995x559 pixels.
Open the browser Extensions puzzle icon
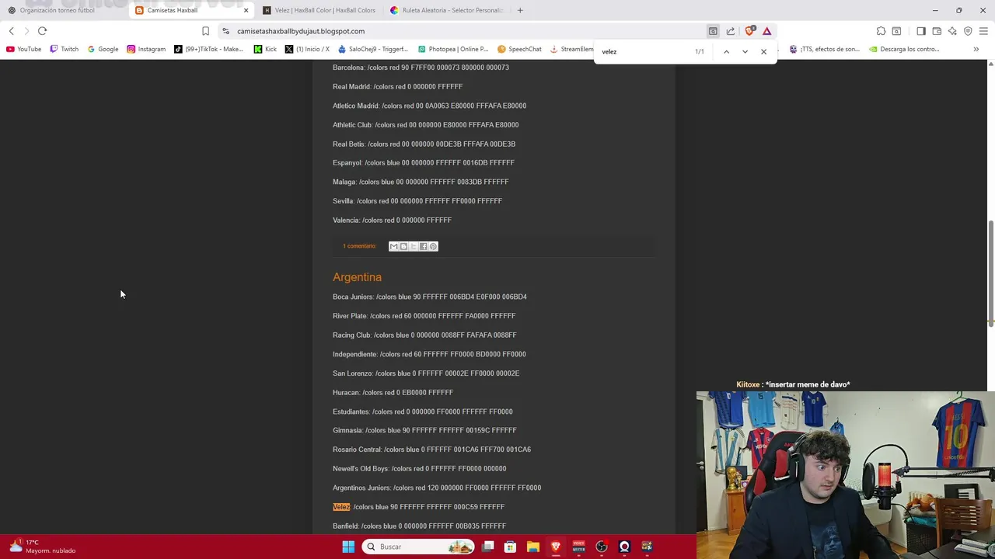[881, 31]
